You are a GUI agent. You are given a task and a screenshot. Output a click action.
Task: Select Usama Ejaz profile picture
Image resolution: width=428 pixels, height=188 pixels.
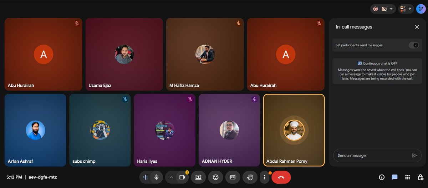124,54
